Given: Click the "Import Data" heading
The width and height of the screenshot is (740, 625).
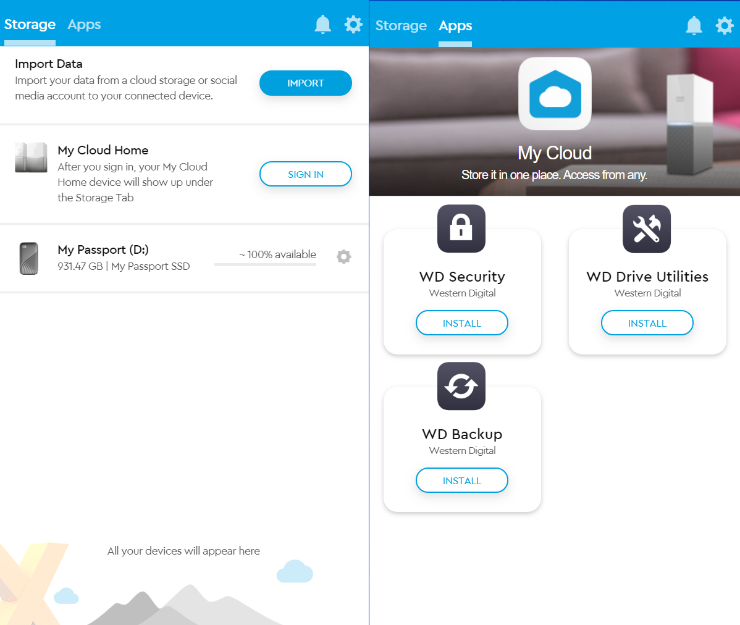Looking at the screenshot, I should pos(49,64).
